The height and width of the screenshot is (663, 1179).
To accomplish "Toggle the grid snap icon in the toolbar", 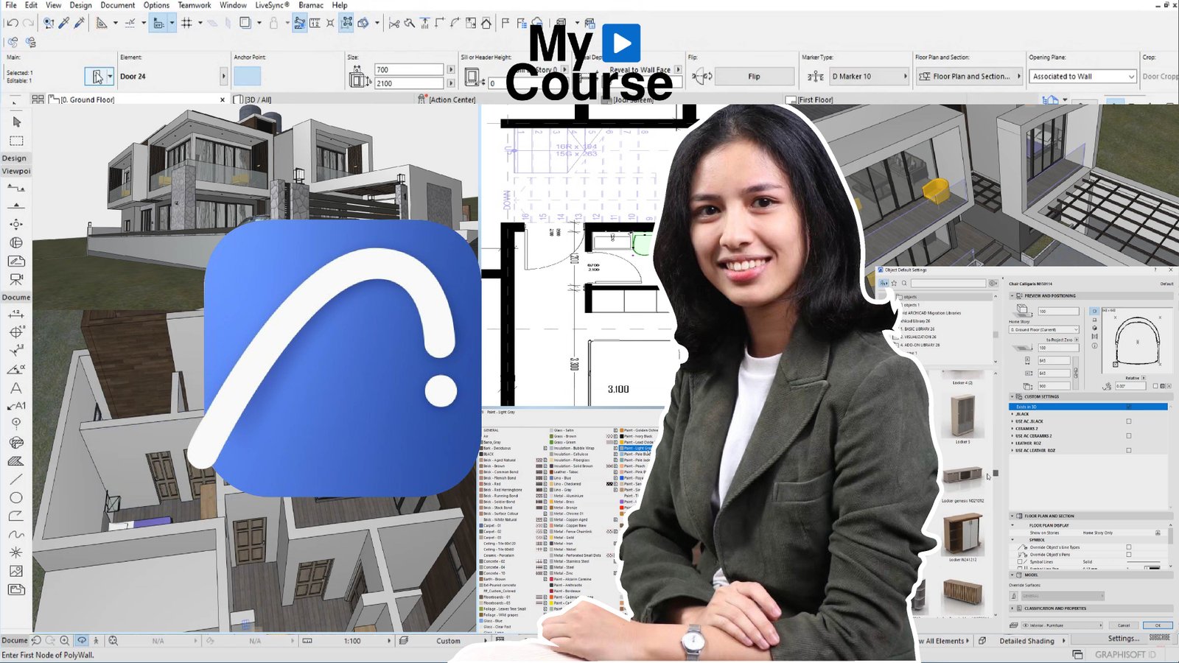I will (x=186, y=23).
